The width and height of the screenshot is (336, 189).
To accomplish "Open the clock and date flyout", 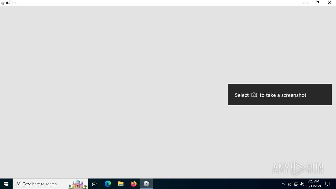I will coord(314,184).
